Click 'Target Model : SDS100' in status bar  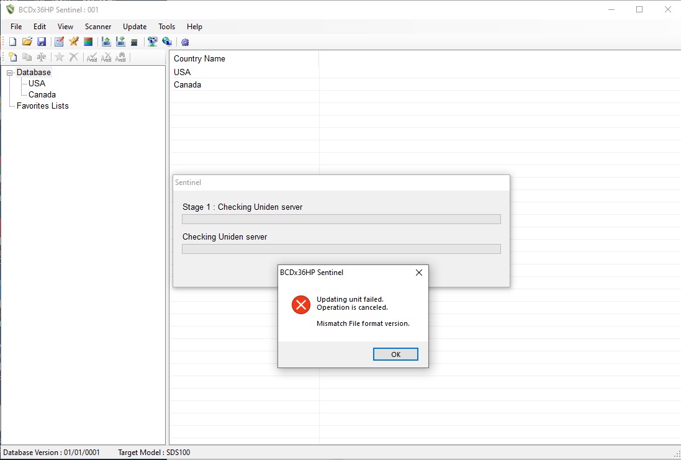154,453
